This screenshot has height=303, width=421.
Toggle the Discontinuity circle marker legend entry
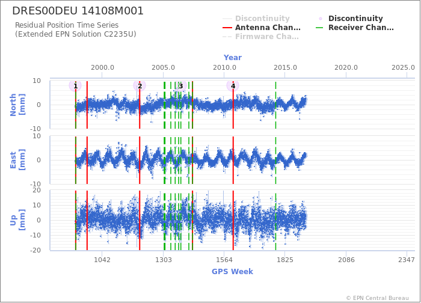click(351, 19)
